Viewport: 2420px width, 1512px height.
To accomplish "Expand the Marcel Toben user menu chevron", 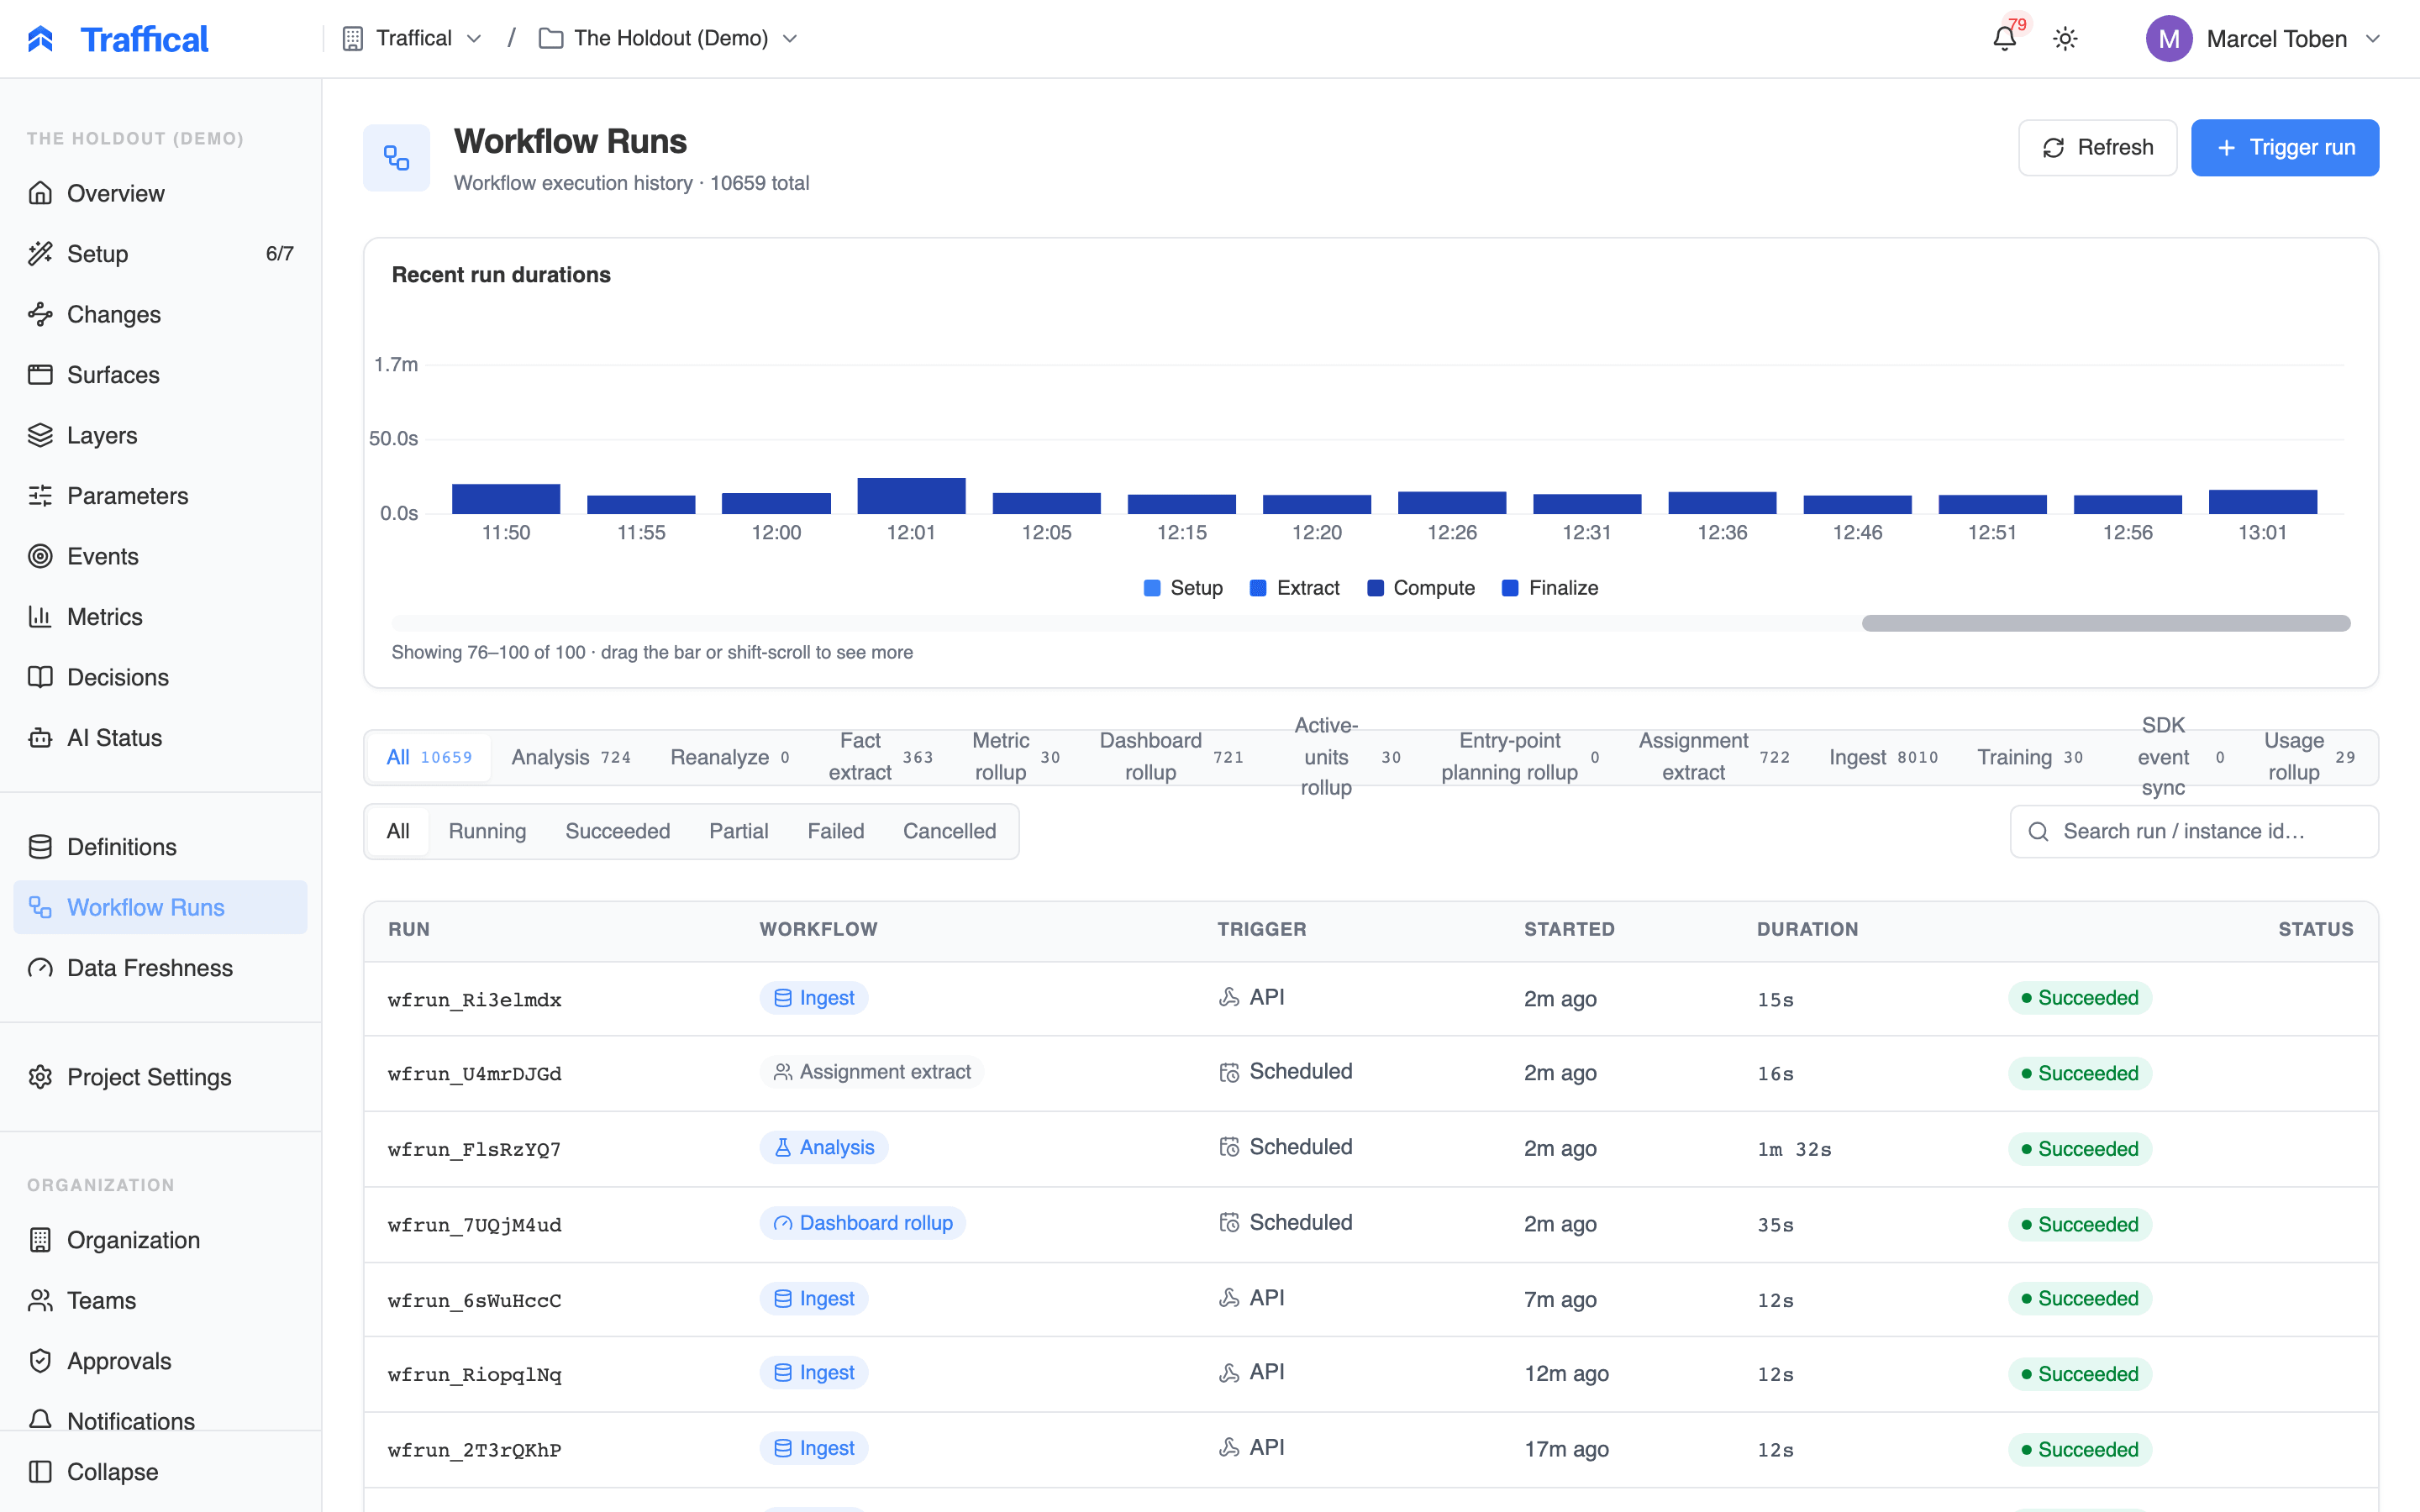I will point(2373,38).
